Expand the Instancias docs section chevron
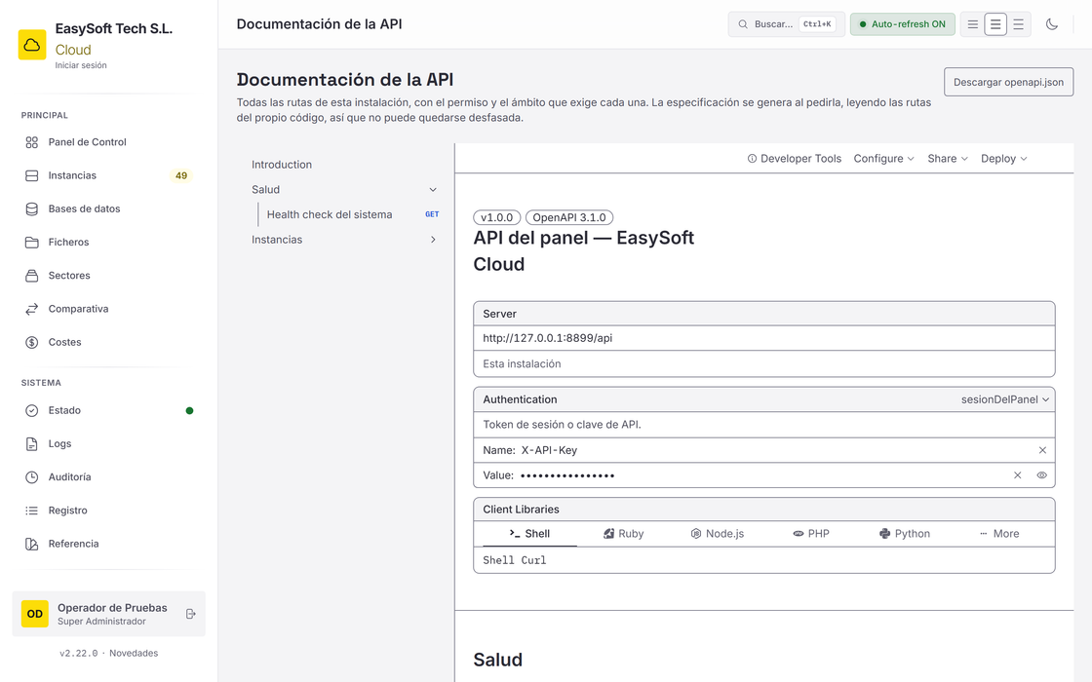 pyautogui.click(x=433, y=240)
